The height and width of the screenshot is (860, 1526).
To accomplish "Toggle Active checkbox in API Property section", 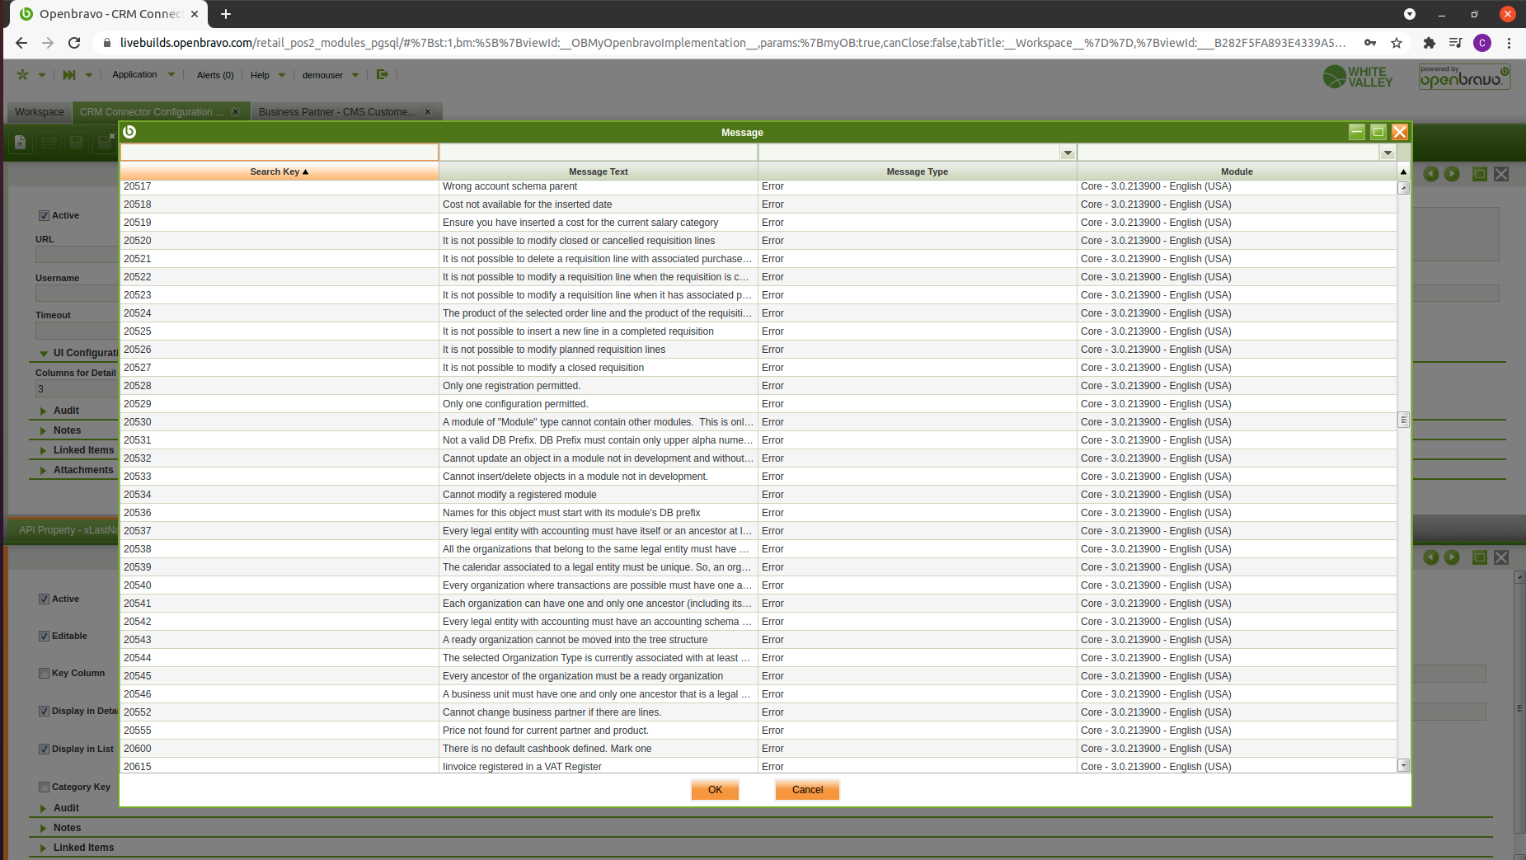I will tap(45, 599).
